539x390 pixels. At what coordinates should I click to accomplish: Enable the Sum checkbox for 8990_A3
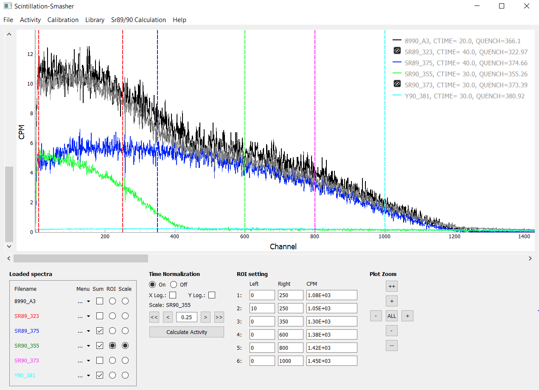tap(99, 301)
